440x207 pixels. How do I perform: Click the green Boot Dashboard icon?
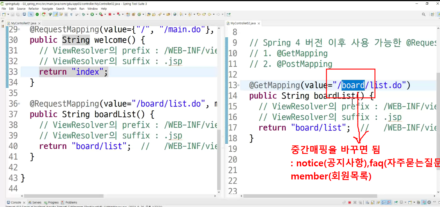pyautogui.click(x=37, y=14)
